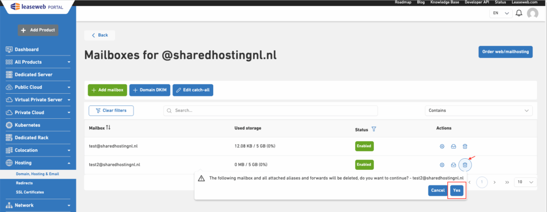Open the Leaseweb.com top link
This screenshot has width=547, height=212.
(525, 2)
